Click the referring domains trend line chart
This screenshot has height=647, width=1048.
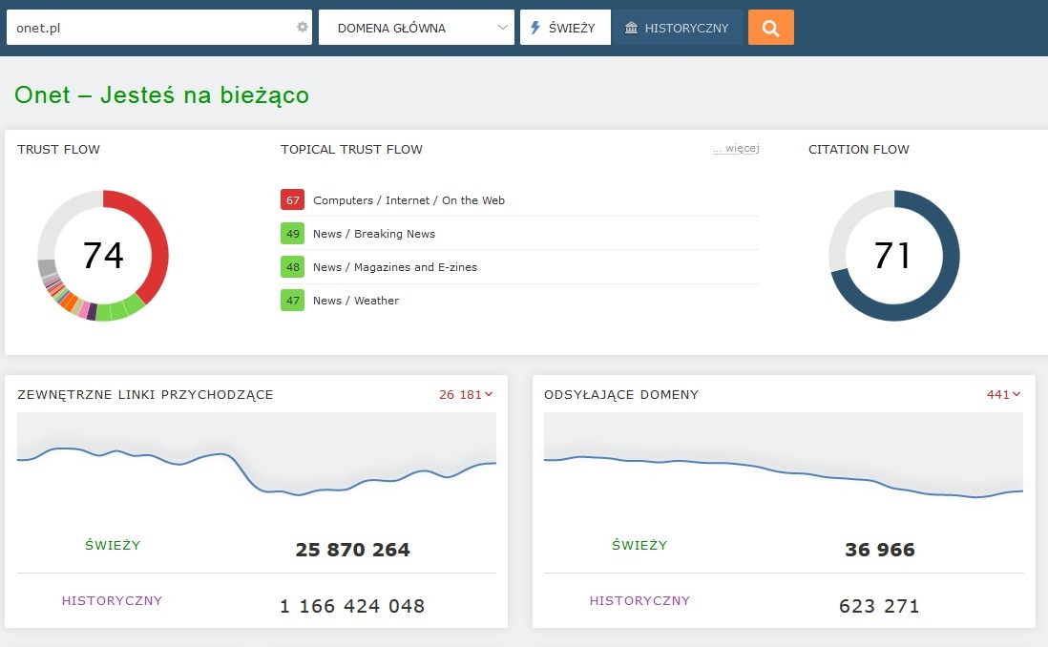(784, 461)
